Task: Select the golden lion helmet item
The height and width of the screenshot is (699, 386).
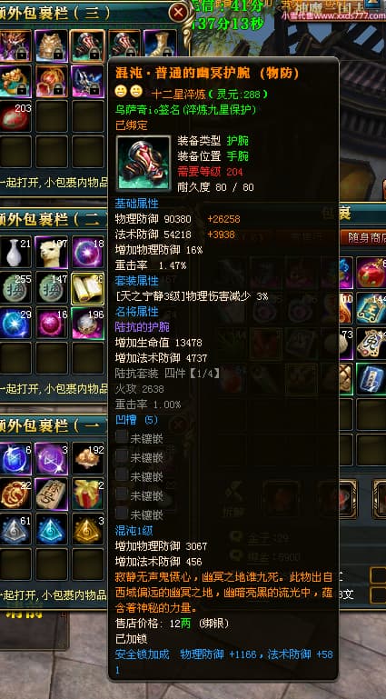Action: (51, 46)
